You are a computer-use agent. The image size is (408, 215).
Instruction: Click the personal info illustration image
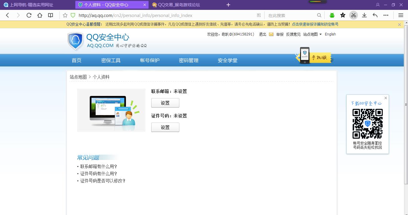111,110
